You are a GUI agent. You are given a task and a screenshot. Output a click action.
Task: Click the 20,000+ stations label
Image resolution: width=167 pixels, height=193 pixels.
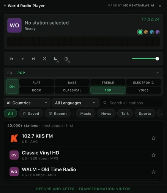pyautogui.click(x=23, y=125)
